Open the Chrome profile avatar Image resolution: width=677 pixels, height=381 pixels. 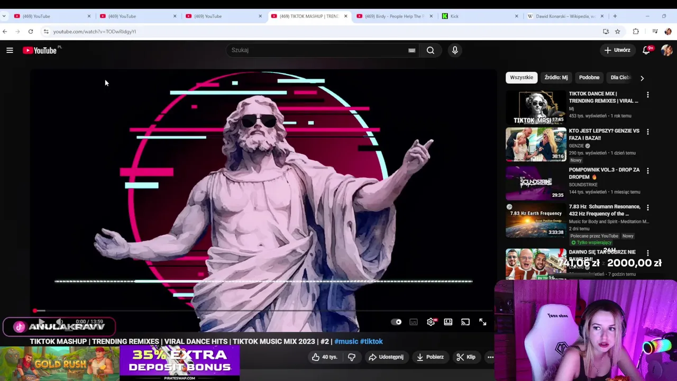pos(667,32)
